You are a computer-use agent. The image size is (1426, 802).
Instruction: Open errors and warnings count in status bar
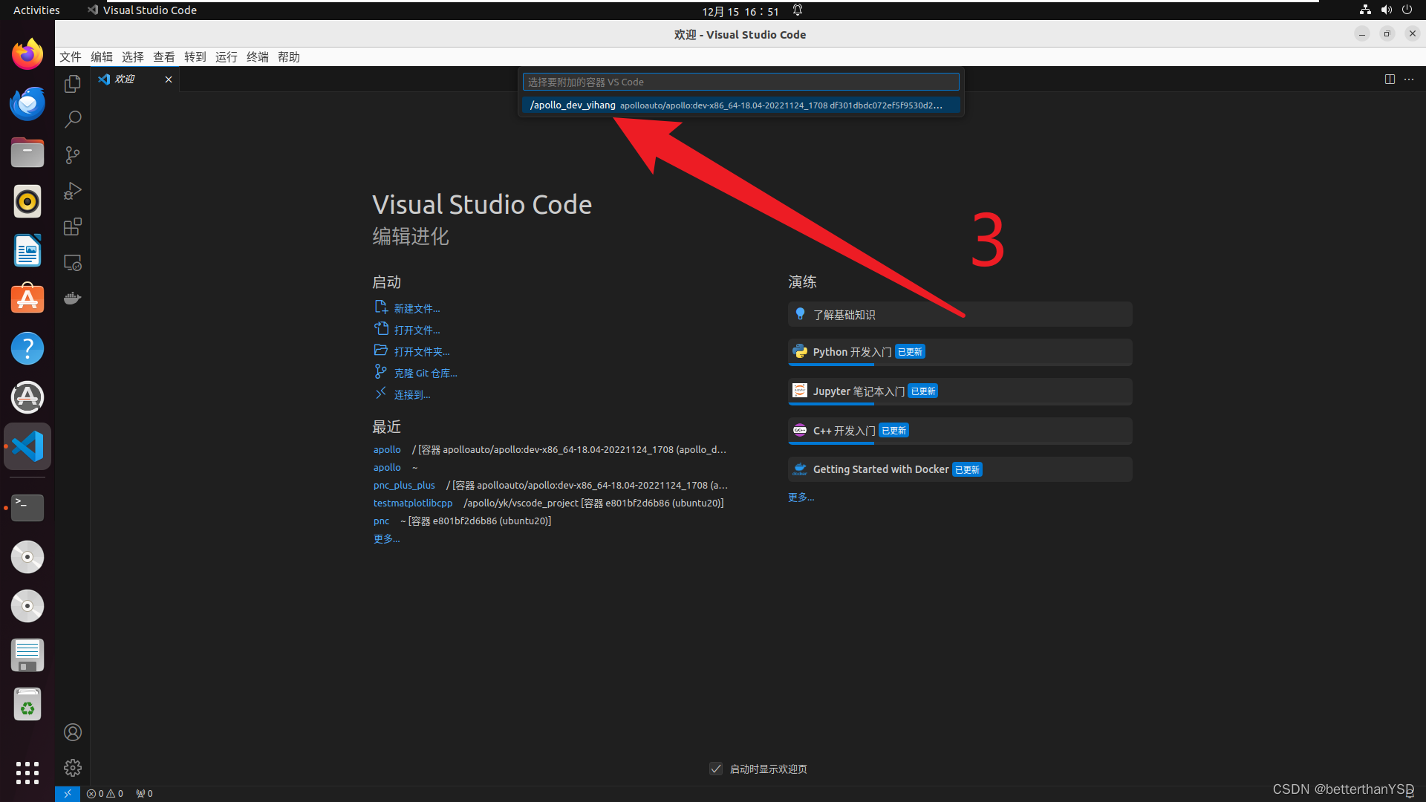105,793
